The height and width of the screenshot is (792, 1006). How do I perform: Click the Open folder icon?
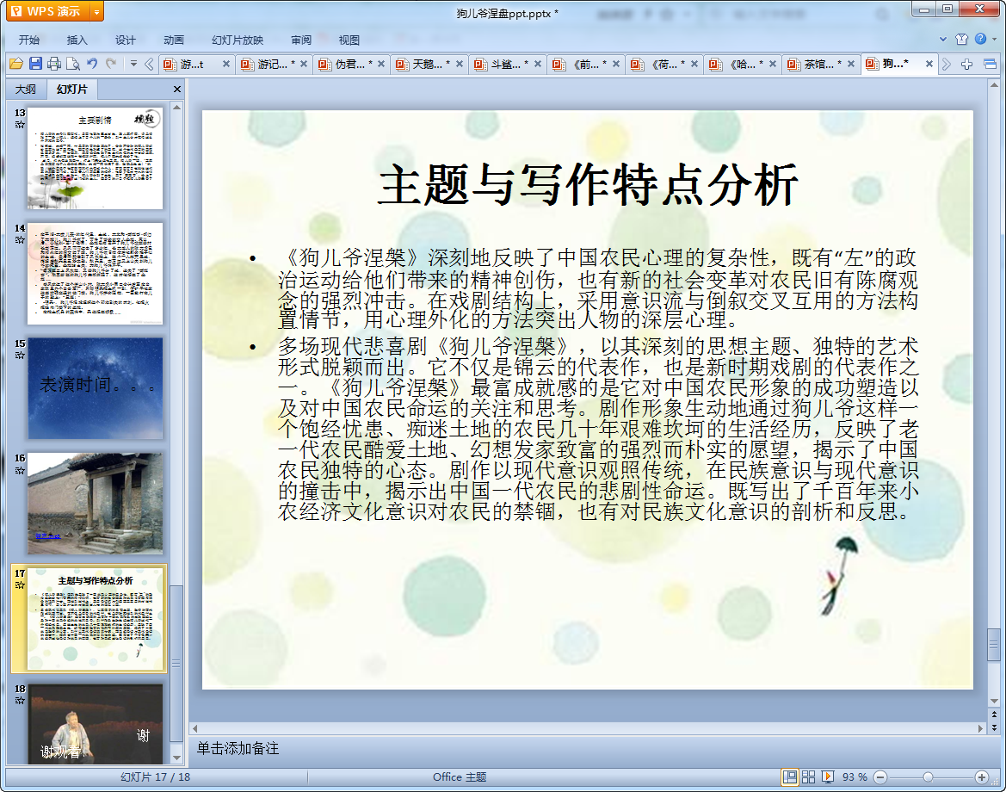coord(15,64)
